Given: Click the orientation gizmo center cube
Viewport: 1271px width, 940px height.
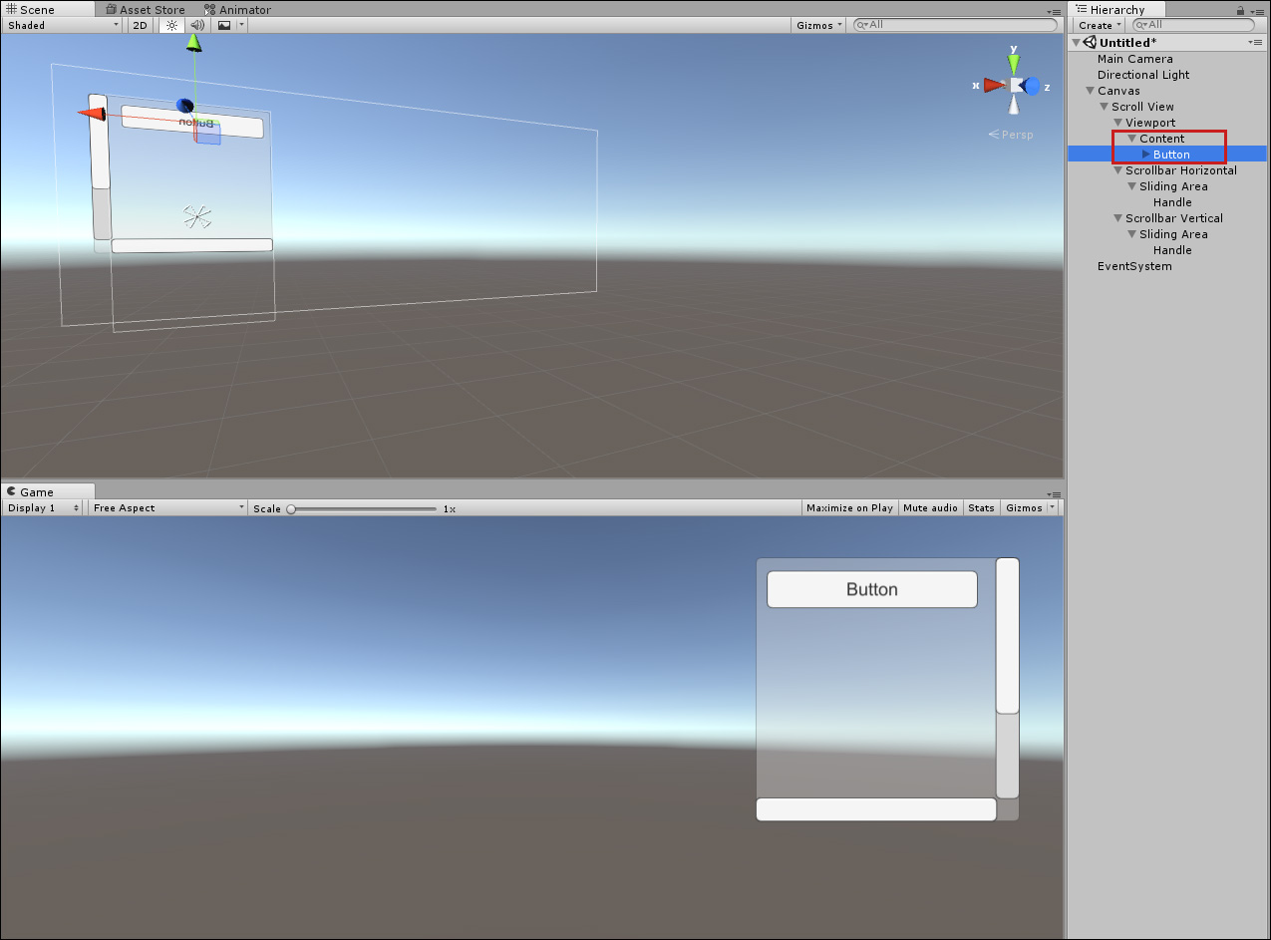Looking at the screenshot, I should (1015, 86).
